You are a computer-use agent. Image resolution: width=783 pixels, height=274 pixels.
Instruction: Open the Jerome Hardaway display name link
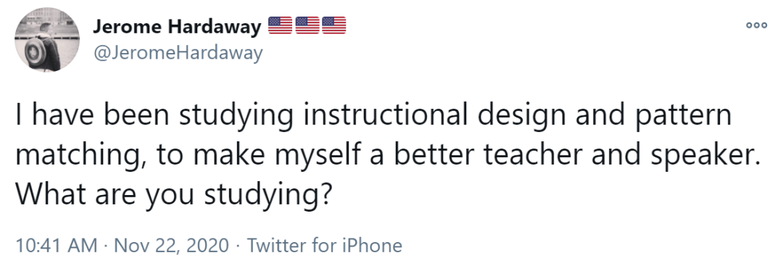pyautogui.click(x=177, y=27)
